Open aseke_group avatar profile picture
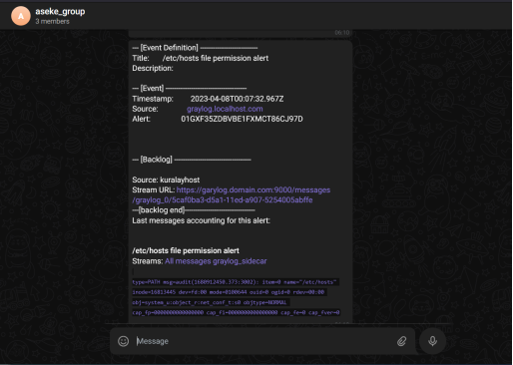The image size is (513, 365). pyautogui.click(x=21, y=16)
